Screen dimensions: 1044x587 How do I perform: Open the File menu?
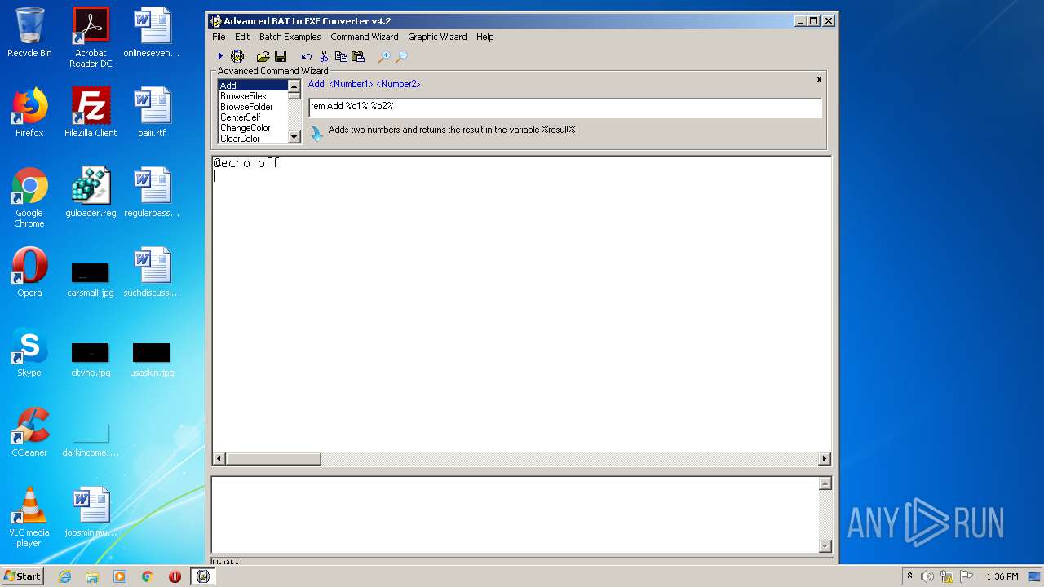coord(219,37)
